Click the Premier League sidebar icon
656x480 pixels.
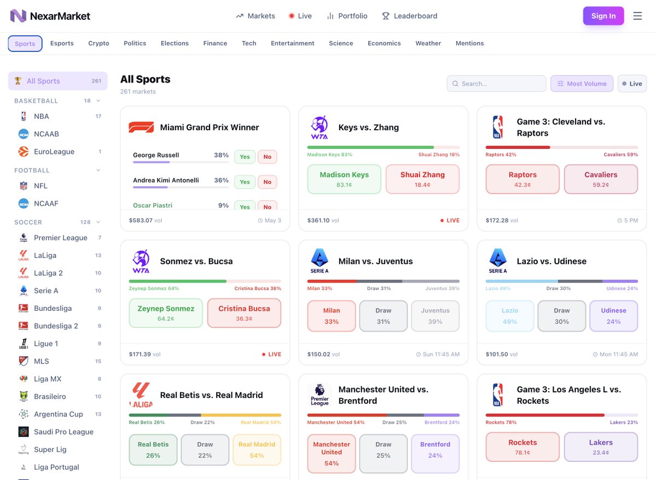(24, 238)
